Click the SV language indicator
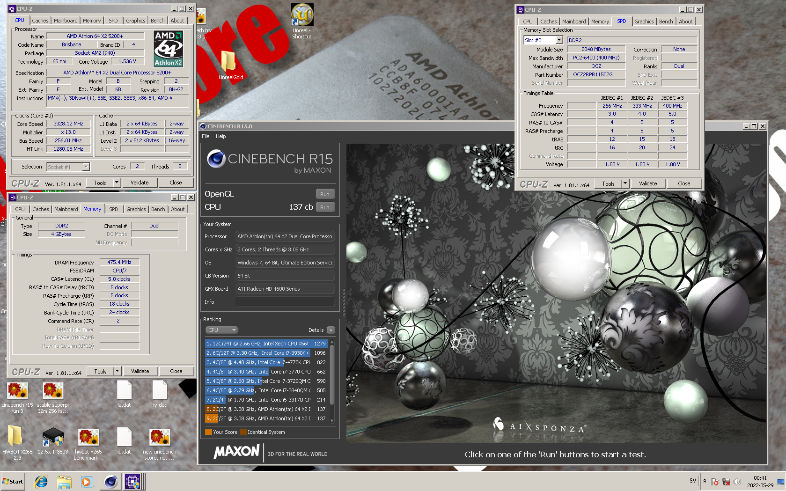Screen dimensions: 786x491 (x=693, y=481)
